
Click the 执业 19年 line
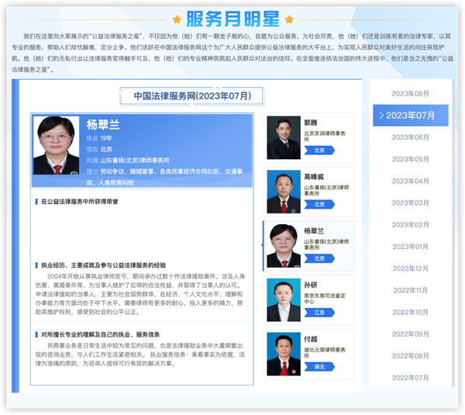pyautogui.click(x=99, y=138)
